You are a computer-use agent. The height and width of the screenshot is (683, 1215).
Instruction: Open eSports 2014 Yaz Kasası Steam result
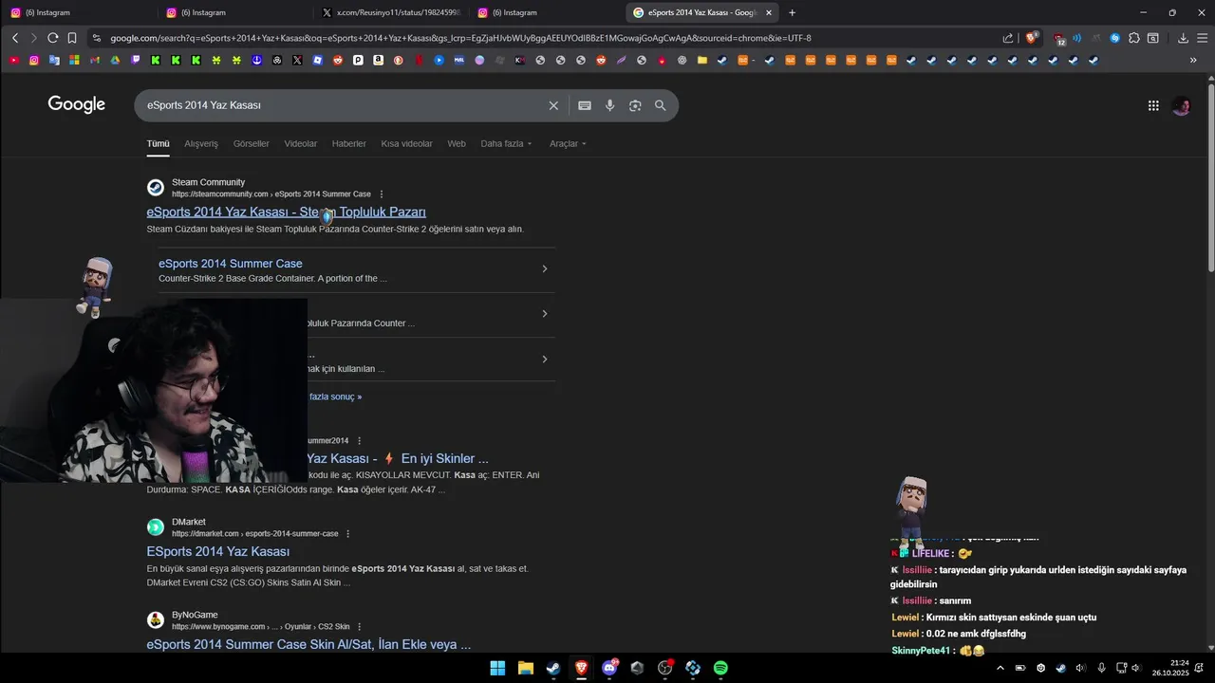pos(286,212)
